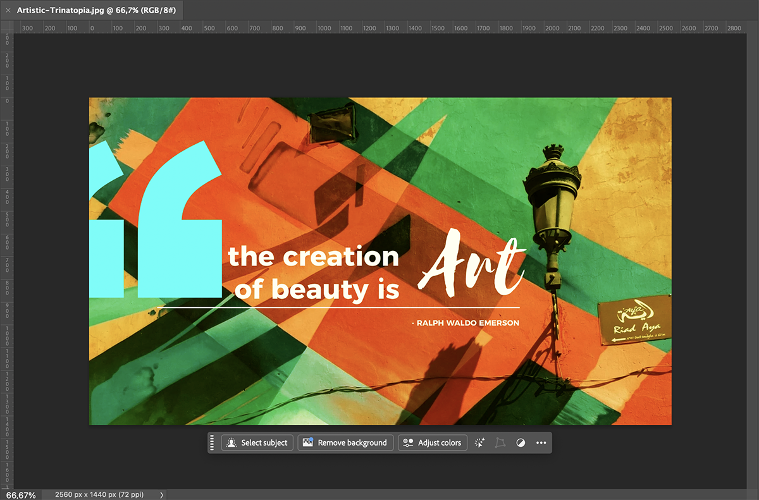Open the three-dots more options menu

[541, 442]
